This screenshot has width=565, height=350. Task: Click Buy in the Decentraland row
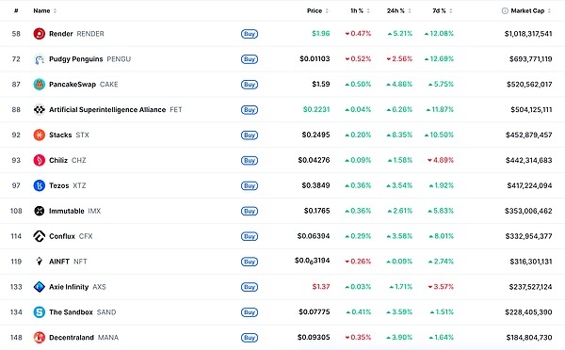[x=250, y=338]
